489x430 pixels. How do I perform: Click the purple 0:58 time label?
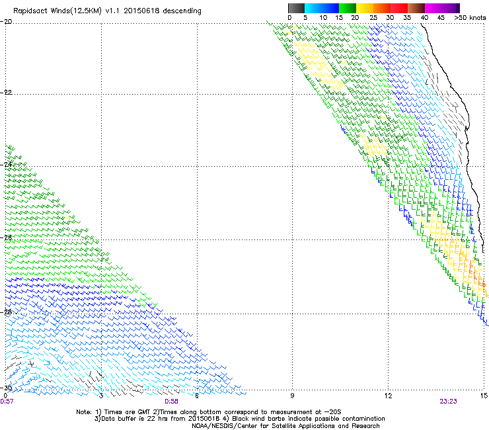172,402
